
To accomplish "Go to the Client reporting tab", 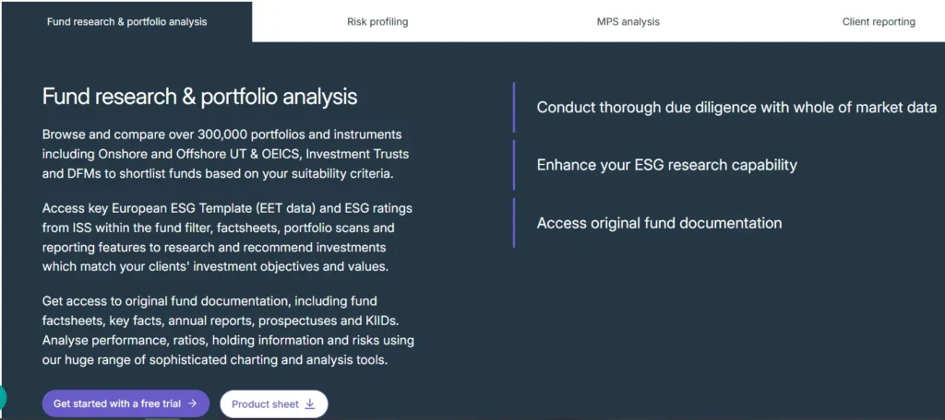I will pyautogui.click(x=878, y=21).
